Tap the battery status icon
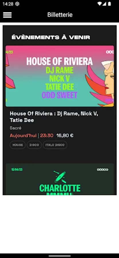This screenshot has width=119, height=258. [x=109, y=4]
